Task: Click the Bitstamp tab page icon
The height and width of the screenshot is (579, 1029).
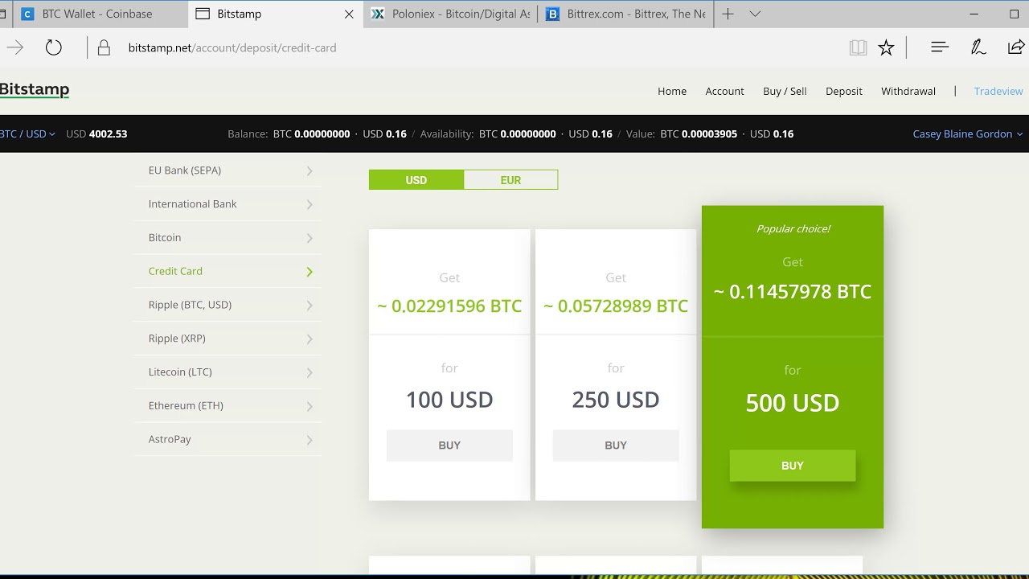Action: pyautogui.click(x=203, y=14)
